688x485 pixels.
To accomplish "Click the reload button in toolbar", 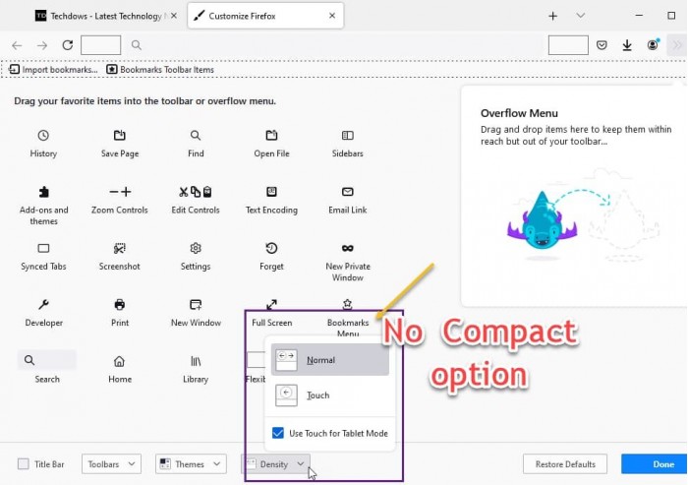I will tap(67, 45).
